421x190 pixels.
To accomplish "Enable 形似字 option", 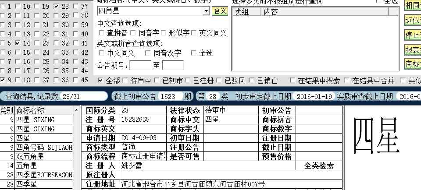I will [x=163, y=33].
